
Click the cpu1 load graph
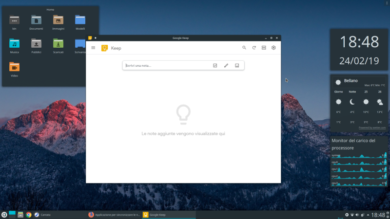359,169
